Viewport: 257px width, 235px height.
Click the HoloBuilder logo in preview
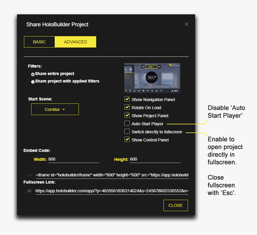click(174, 65)
